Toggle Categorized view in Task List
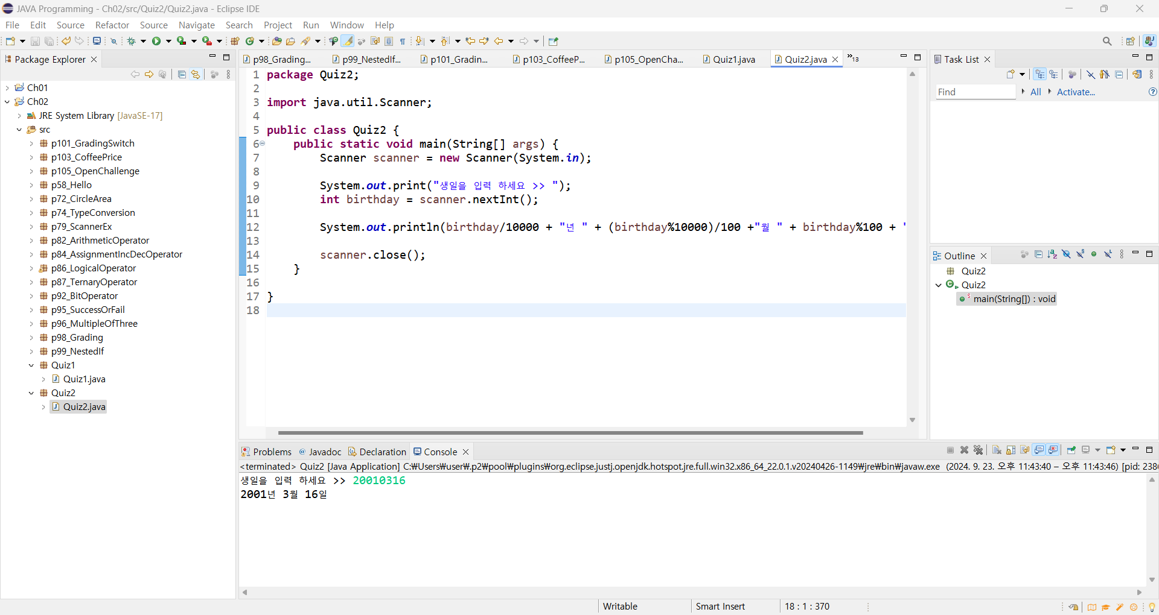 (x=1039, y=74)
